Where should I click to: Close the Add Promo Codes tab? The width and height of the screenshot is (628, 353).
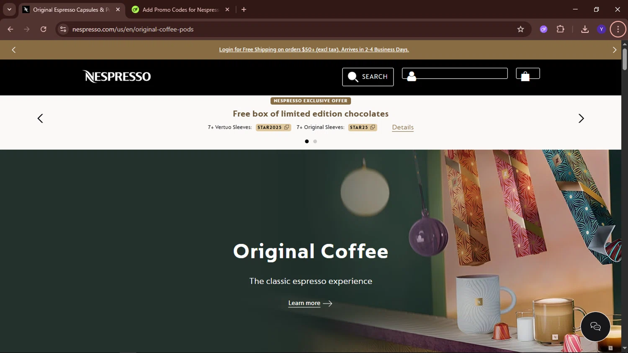click(227, 10)
